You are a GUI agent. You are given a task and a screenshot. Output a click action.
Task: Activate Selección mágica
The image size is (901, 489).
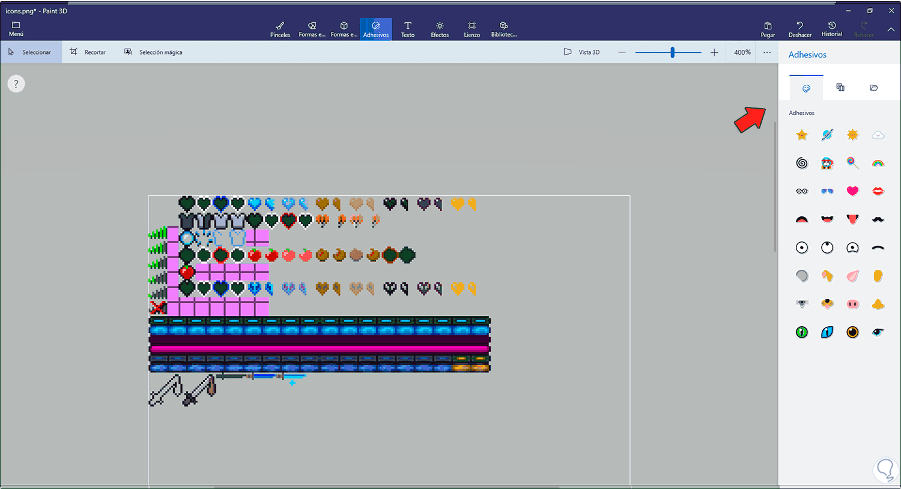tap(153, 52)
